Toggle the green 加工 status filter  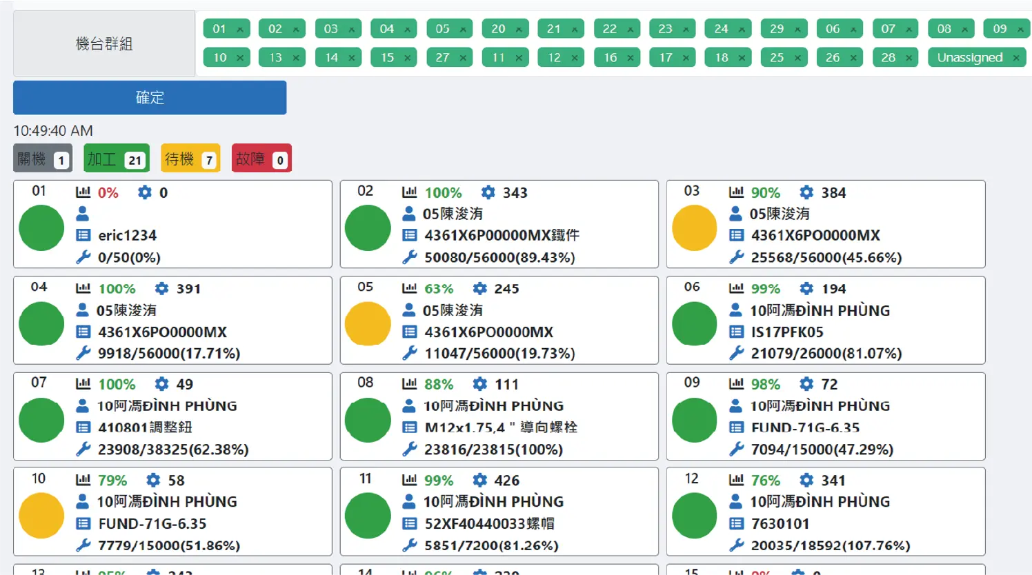point(116,159)
